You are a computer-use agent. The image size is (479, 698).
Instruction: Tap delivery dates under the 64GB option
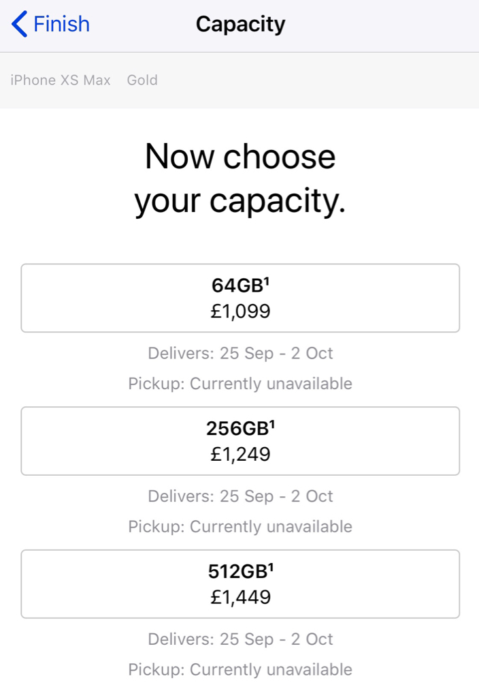pyautogui.click(x=240, y=353)
